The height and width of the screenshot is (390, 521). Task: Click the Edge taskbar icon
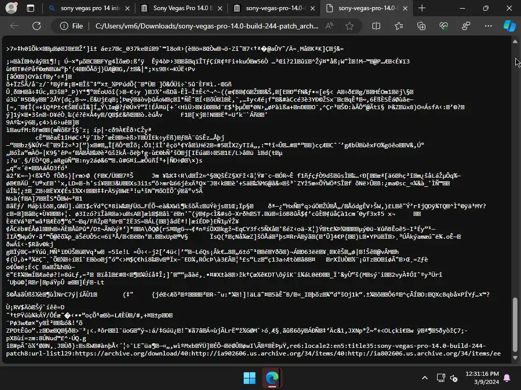[x=272, y=378]
